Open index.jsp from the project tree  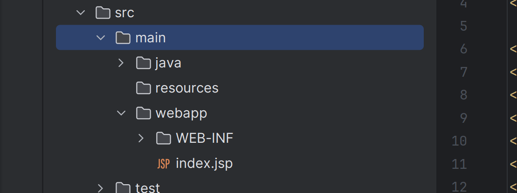pos(205,163)
